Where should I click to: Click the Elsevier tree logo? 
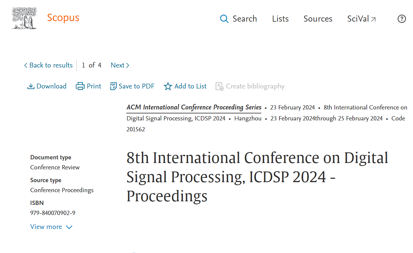[24, 19]
